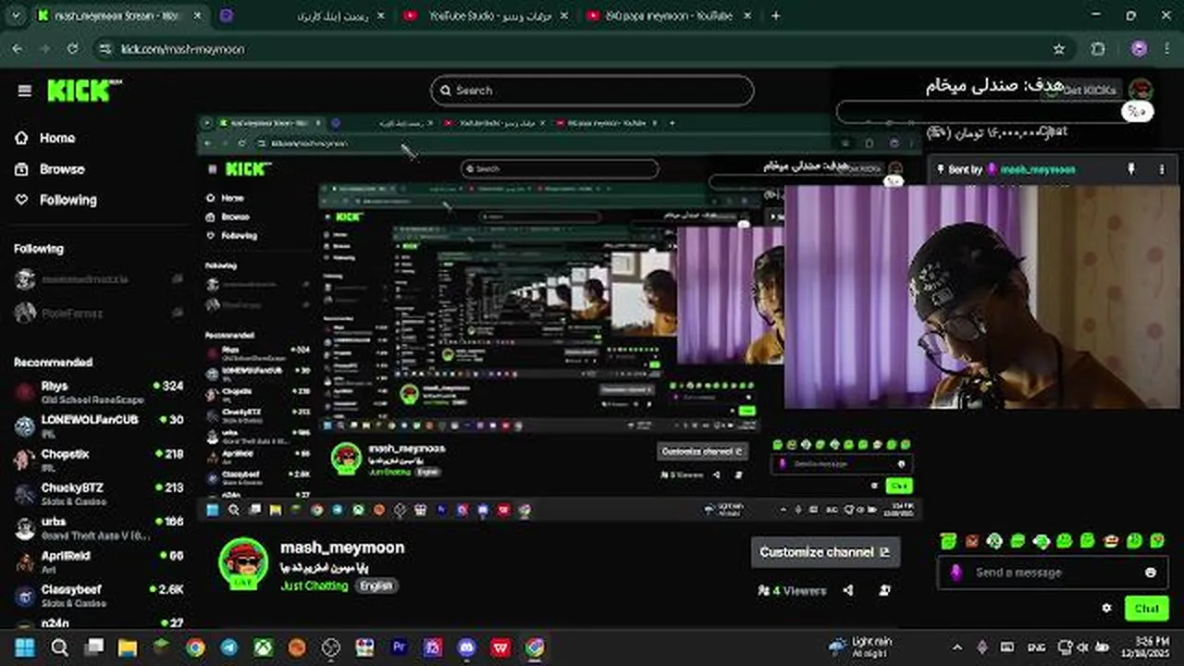Click the pinned message pin icon
This screenshot has width=1184, height=666.
pyautogui.click(x=1130, y=170)
